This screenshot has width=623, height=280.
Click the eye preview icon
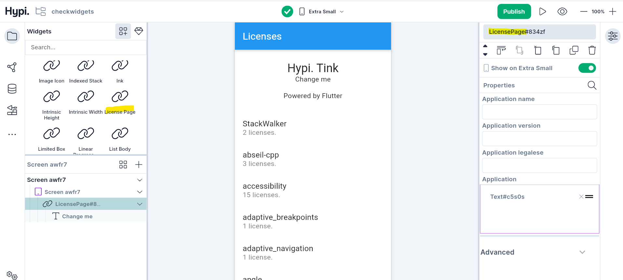coord(562,12)
